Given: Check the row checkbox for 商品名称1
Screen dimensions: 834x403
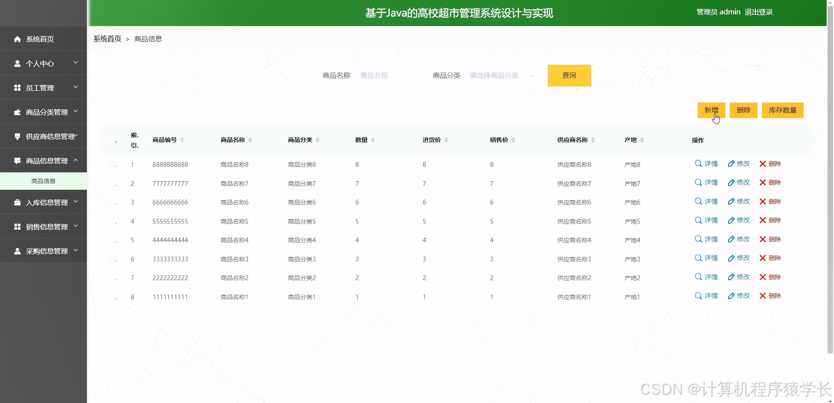Looking at the screenshot, I should point(111,297).
